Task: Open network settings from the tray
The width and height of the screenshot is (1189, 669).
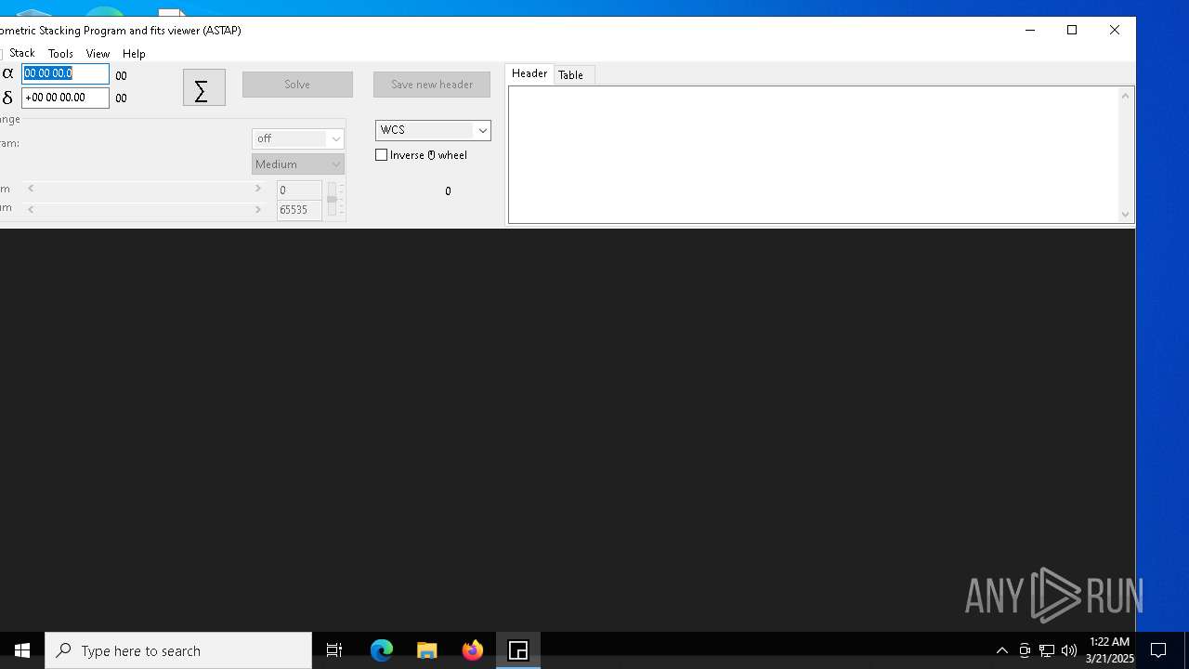Action: coord(1047,650)
